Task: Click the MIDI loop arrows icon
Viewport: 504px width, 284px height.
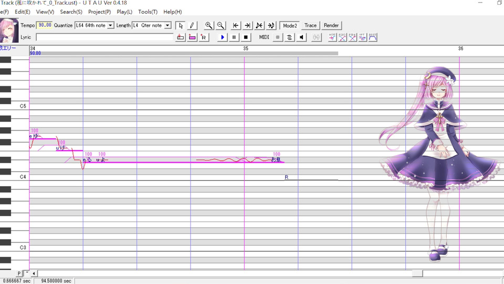Action: pos(290,37)
